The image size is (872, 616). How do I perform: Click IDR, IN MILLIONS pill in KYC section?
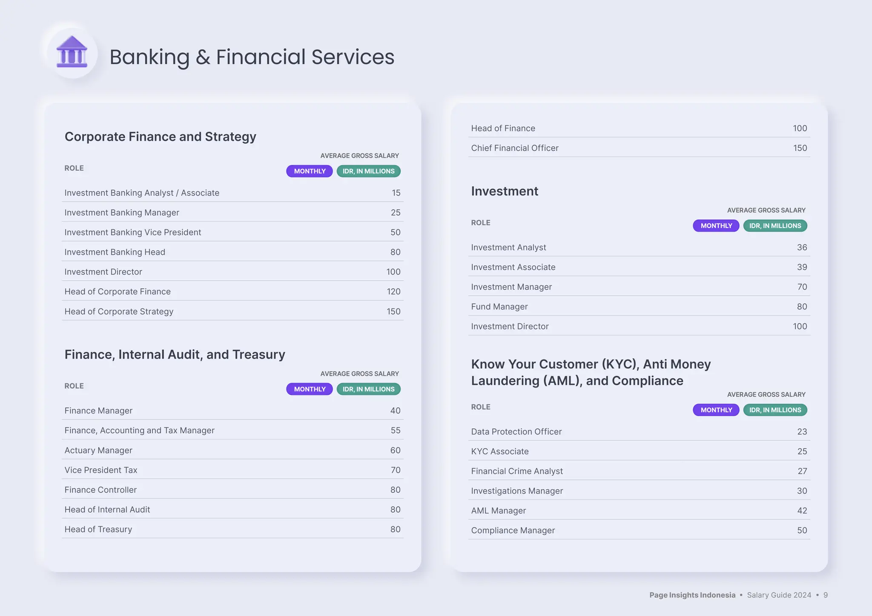[x=775, y=410]
